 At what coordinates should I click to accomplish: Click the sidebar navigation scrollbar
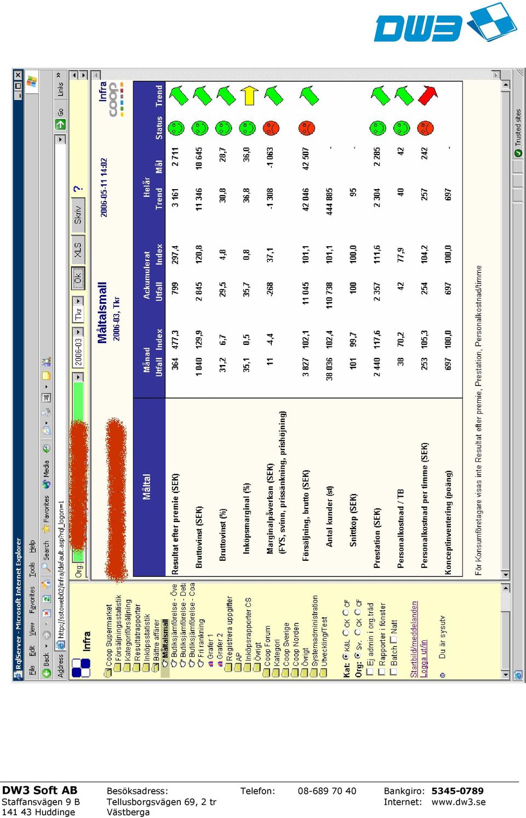tap(505, 632)
